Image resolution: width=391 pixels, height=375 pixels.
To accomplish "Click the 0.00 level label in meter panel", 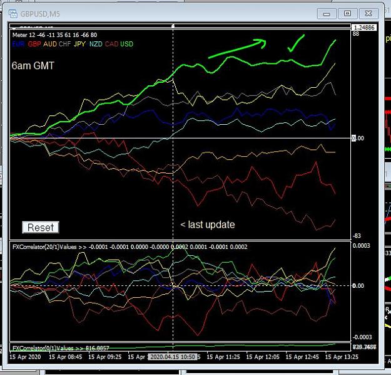I will [x=358, y=138].
